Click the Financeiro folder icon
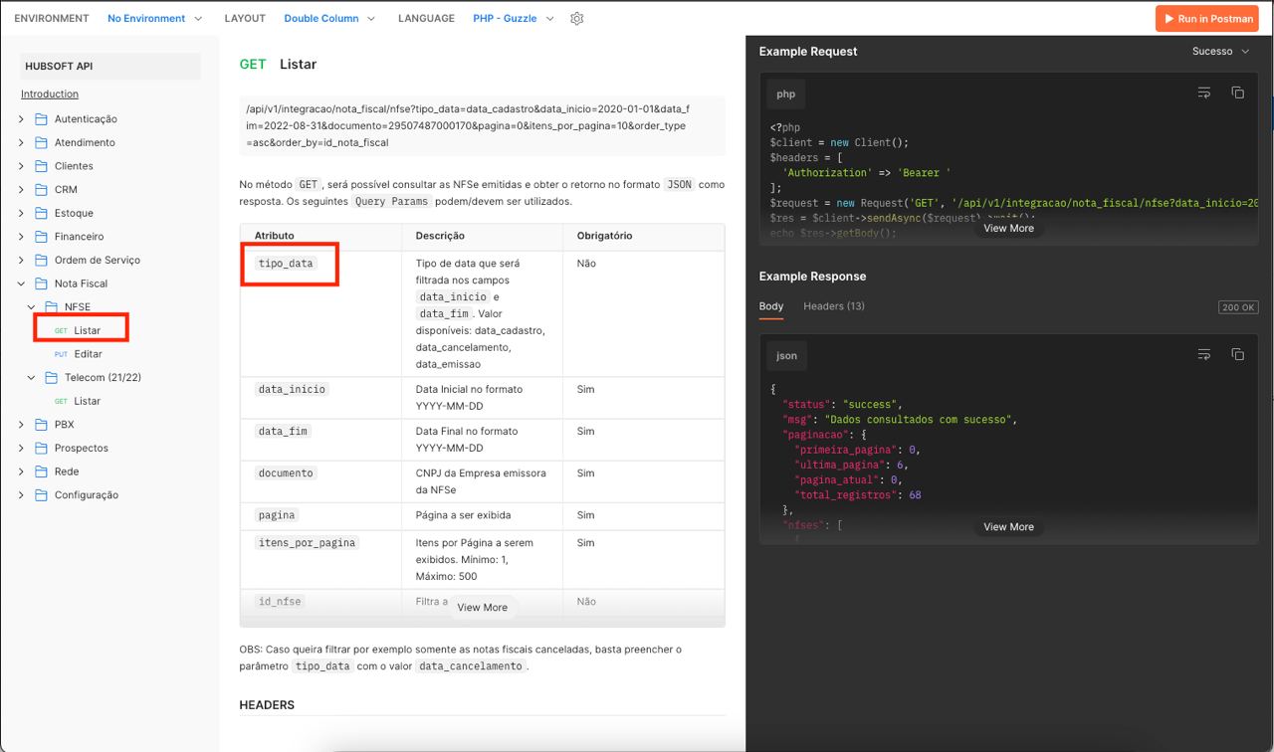The width and height of the screenshot is (1274, 752). click(x=41, y=237)
